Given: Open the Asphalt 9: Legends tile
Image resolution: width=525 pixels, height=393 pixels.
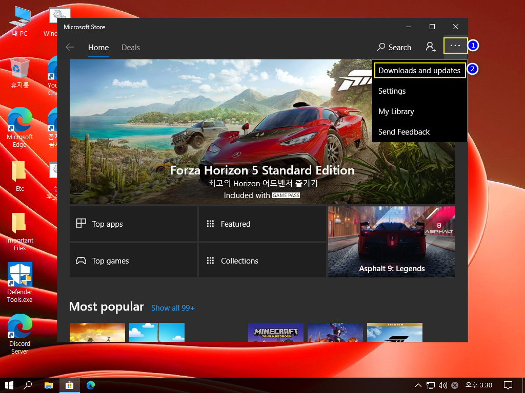Looking at the screenshot, I should [391, 242].
